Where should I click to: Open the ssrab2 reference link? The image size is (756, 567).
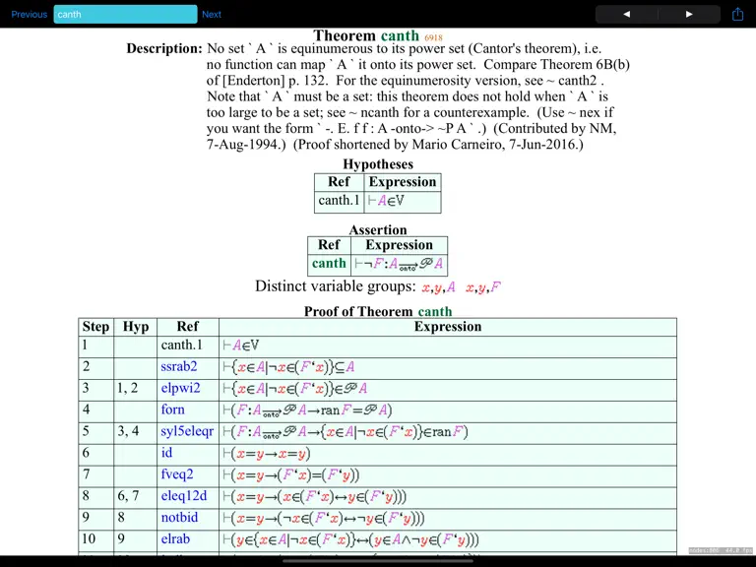pos(179,366)
